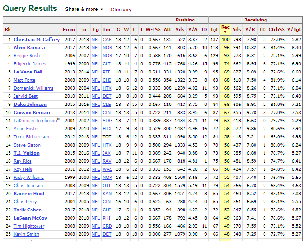This screenshot has width=306, height=241.
Task: Open Trent Richardson player page
Action: (x=31, y=137)
